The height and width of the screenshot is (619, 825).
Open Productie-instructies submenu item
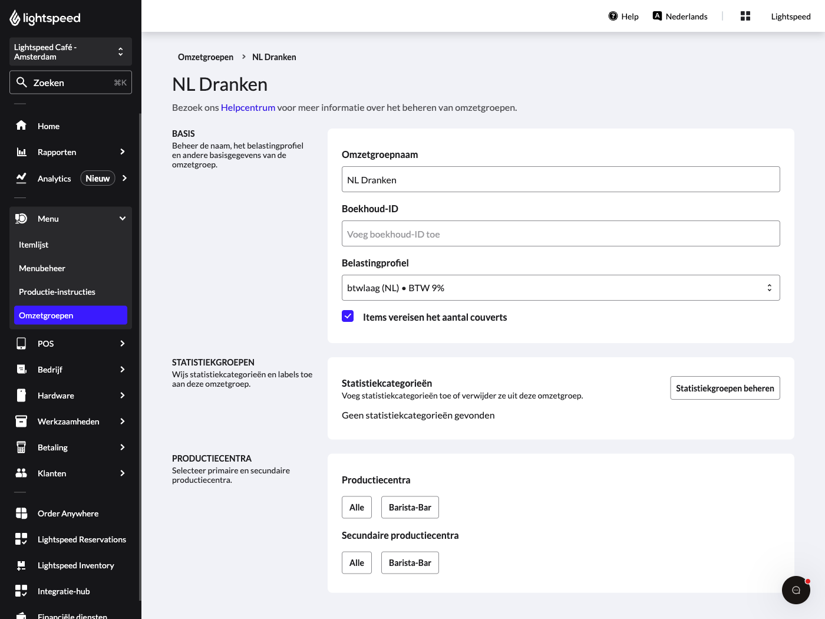[71, 292]
